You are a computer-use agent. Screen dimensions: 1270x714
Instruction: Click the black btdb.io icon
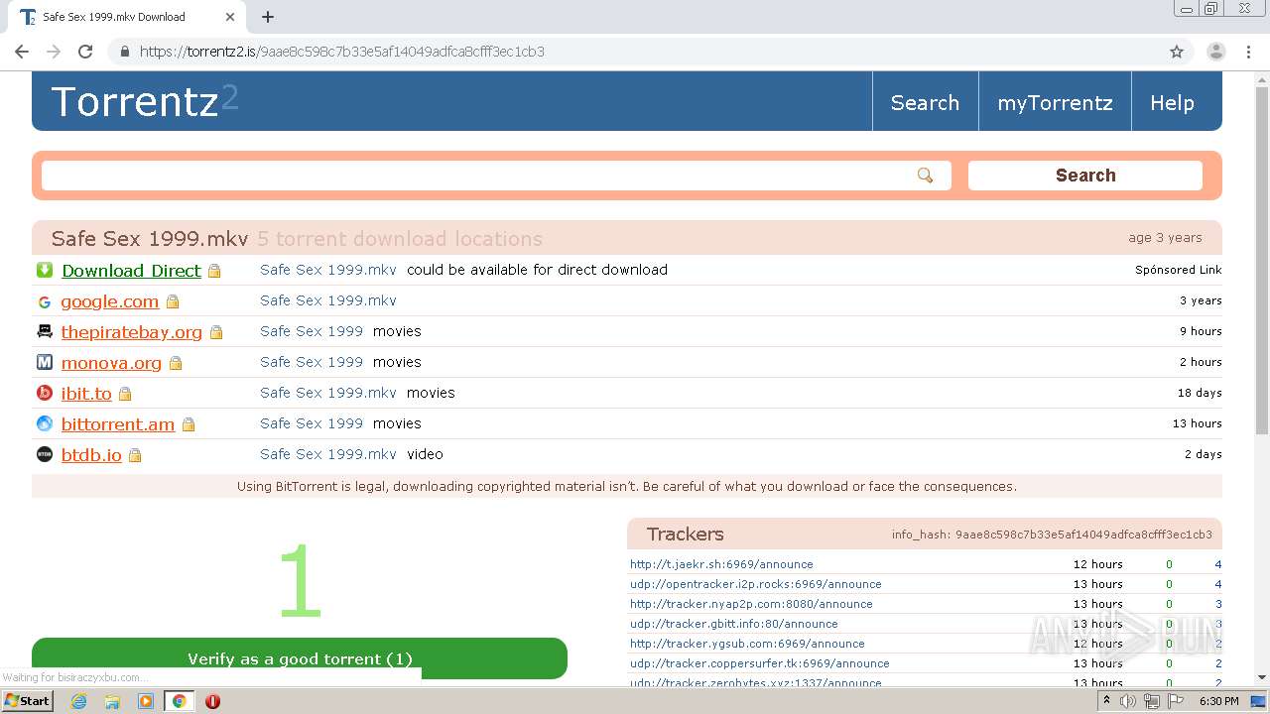coord(45,454)
